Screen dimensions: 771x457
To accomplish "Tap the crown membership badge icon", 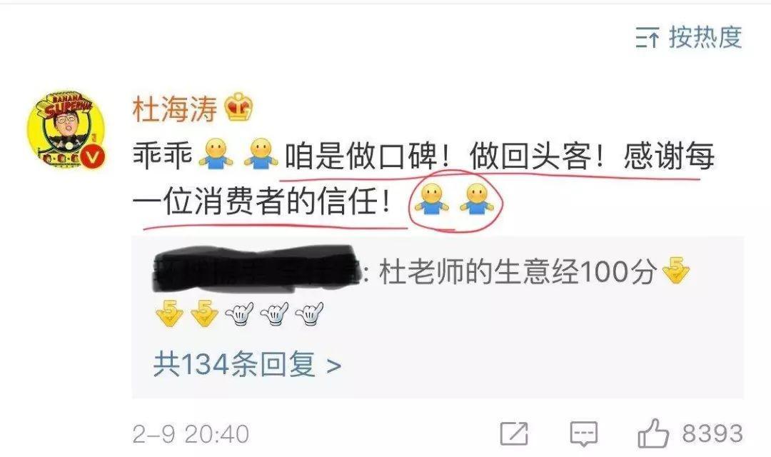I will tap(239, 106).
